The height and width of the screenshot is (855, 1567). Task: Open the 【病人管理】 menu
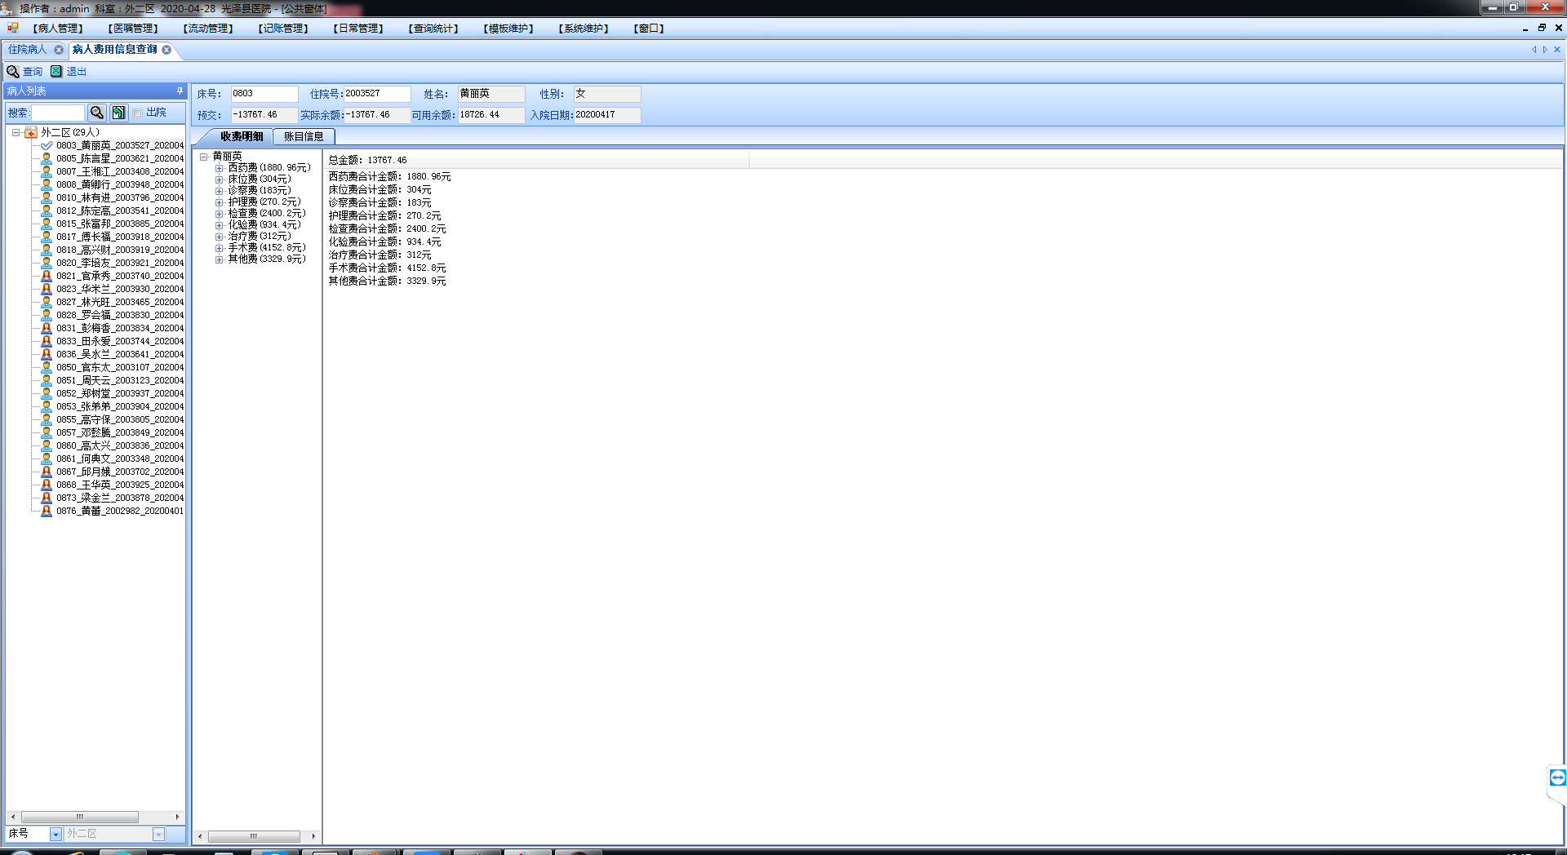pos(58,29)
